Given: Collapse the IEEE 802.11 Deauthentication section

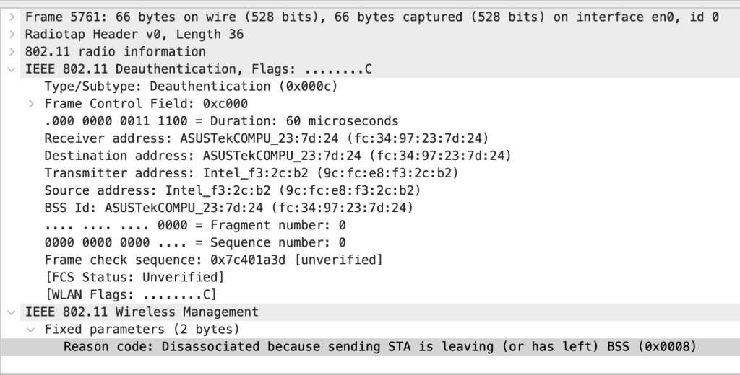Looking at the screenshot, I should pyautogui.click(x=10, y=69).
